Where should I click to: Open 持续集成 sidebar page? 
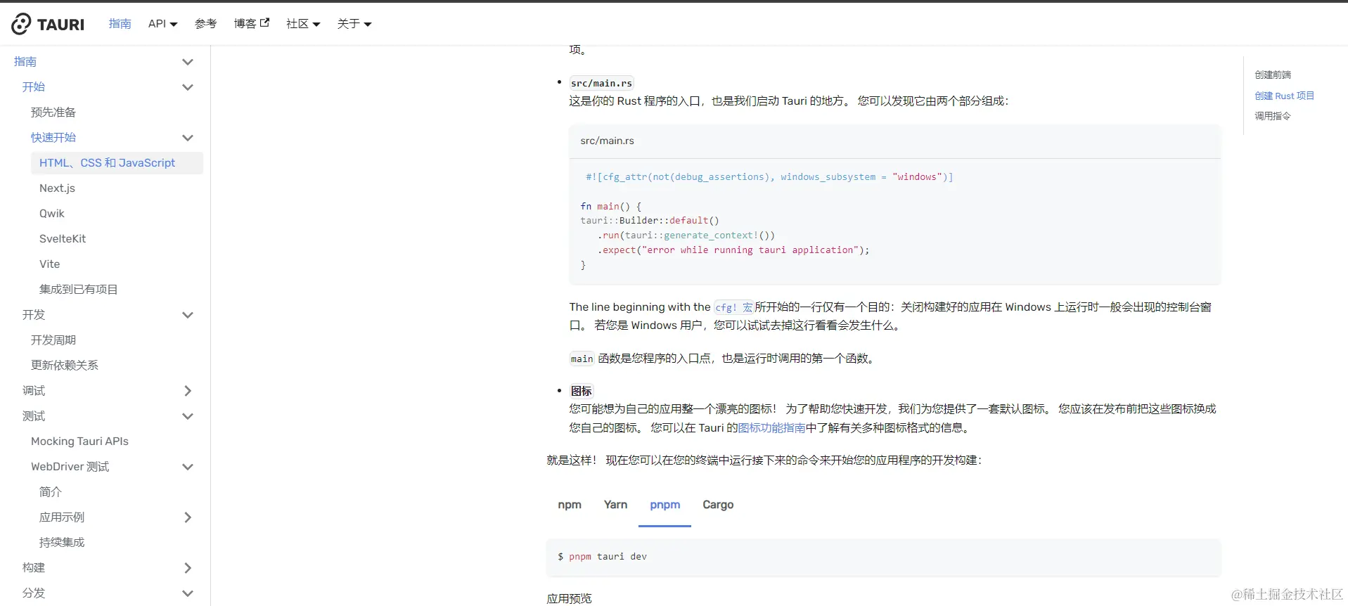62,543
